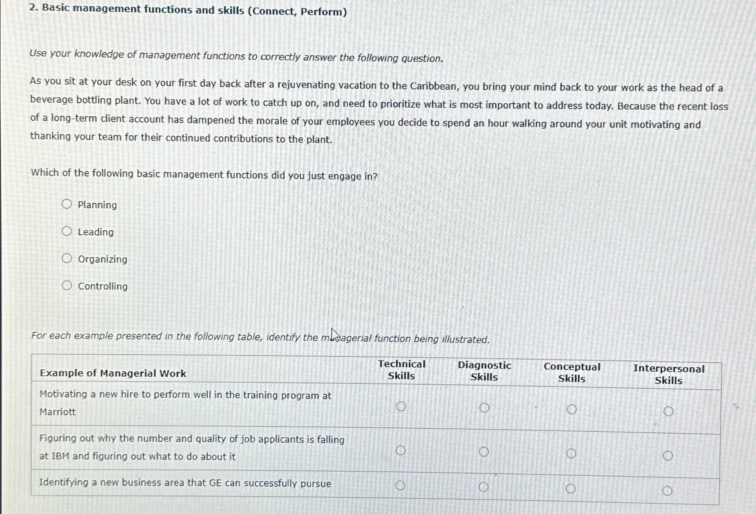Mark Diagnostic Skills for the Marriott example
This screenshot has height=514, width=756.
pyautogui.click(x=485, y=408)
